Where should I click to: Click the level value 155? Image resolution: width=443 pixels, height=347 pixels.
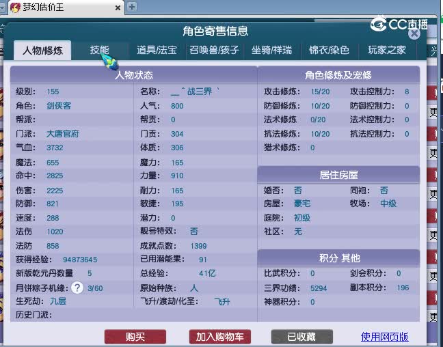pos(53,92)
